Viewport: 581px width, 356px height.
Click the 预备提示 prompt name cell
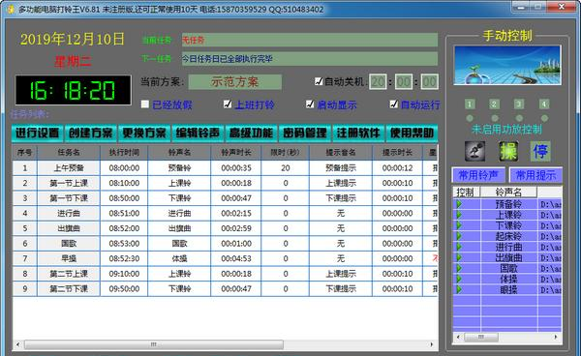click(x=341, y=168)
